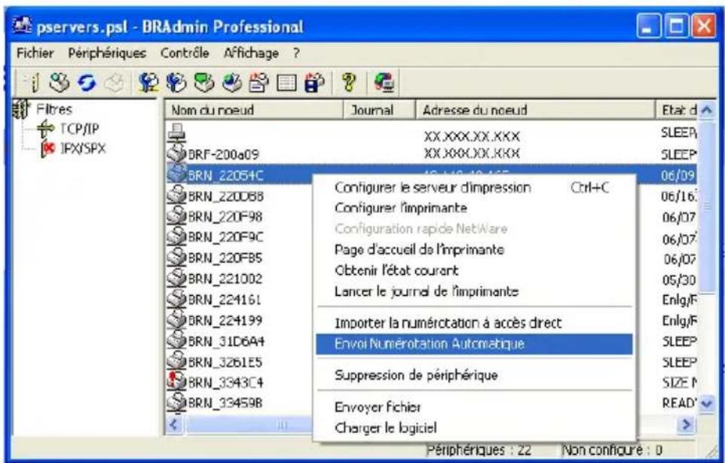Click the printer icon beside BRN_220D88
The width and height of the screenshot is (725, 463).
click(x=176, y=195)
